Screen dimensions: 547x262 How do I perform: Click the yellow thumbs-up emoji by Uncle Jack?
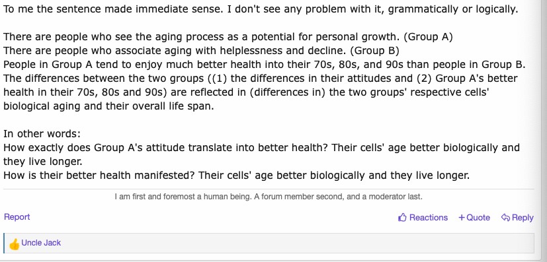pyautogui.click(x=15, y=244)
